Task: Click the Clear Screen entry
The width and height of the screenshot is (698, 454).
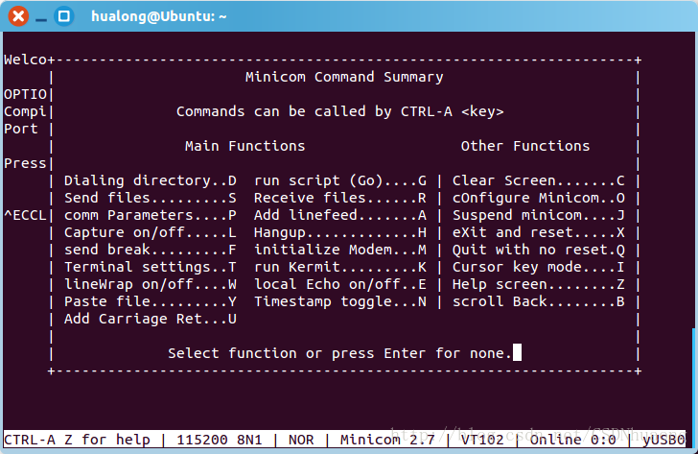Action: [539, 180]
